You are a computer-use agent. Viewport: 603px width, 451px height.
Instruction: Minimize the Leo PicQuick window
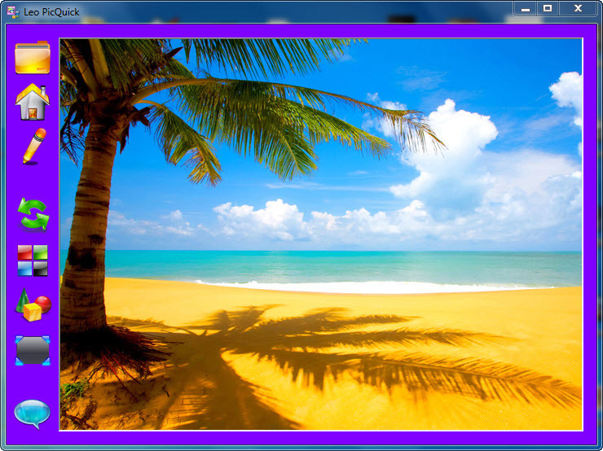tap(526, 8)
